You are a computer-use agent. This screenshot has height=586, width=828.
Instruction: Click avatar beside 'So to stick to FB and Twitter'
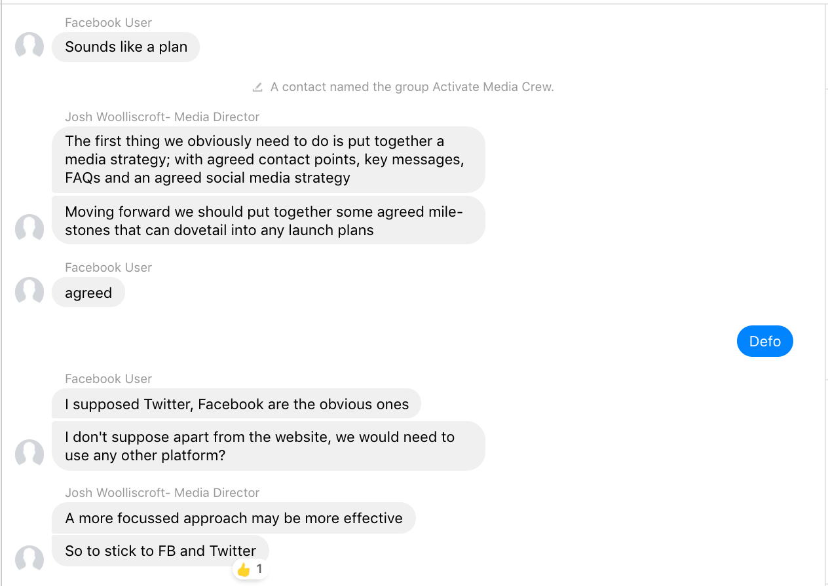pyautogui.click(x=29, y=559)
